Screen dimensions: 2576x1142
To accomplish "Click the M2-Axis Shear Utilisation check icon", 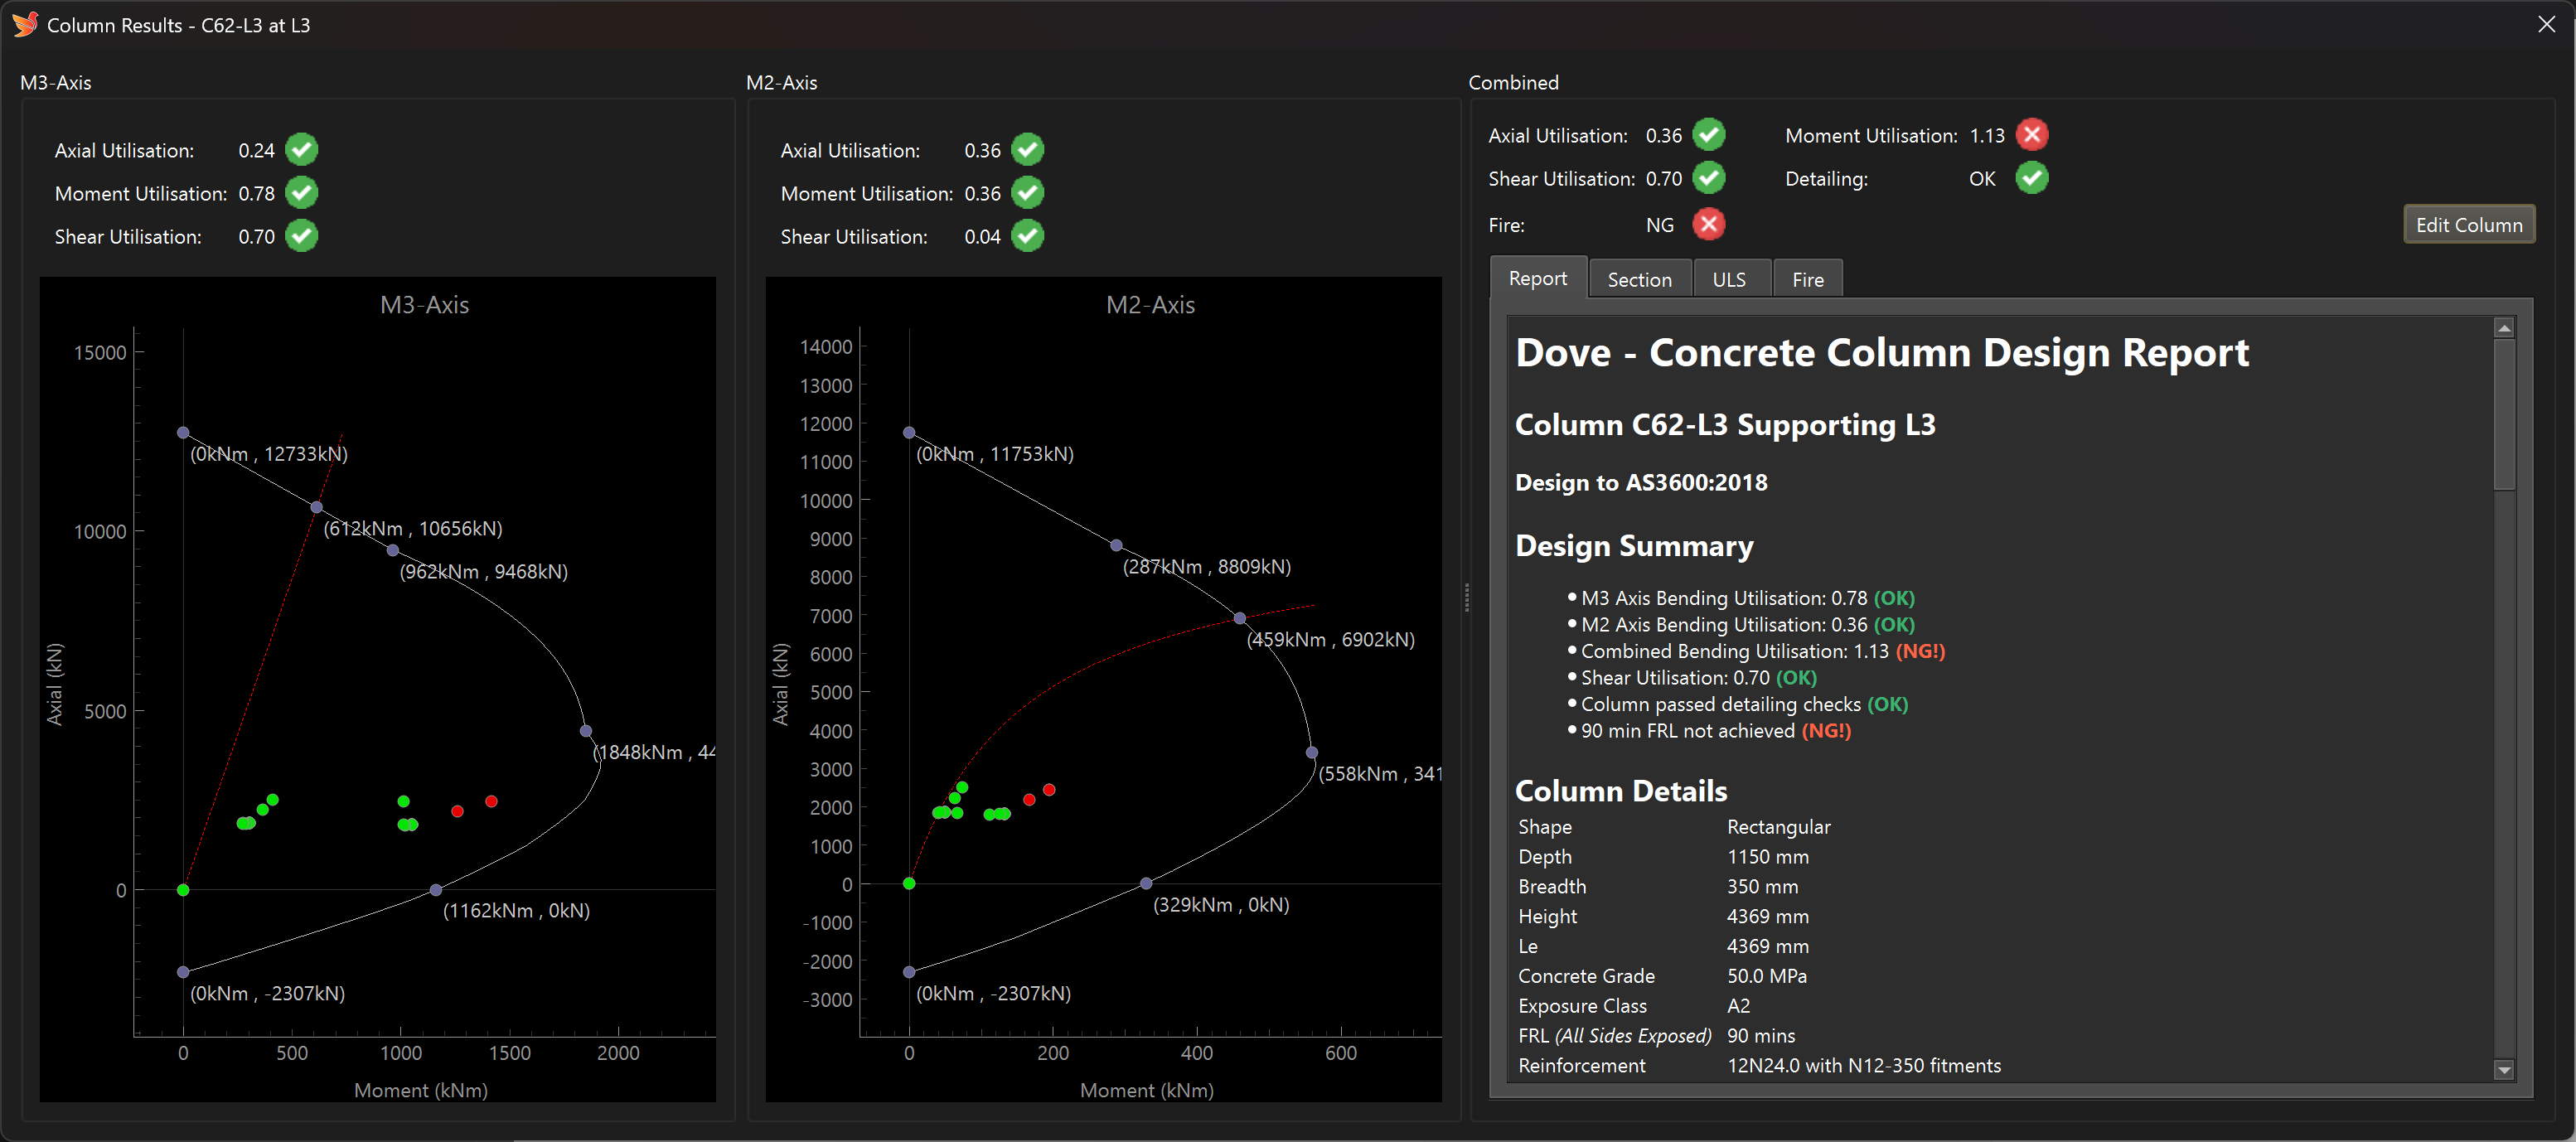I will pos(1027,236).
